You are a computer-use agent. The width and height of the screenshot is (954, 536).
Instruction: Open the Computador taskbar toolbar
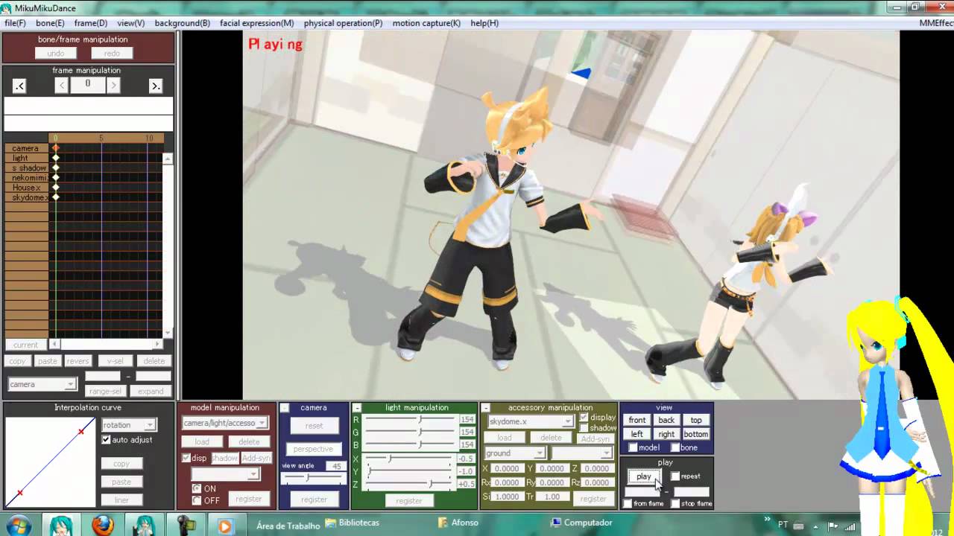pyautogui.click(x=581, y=523)
